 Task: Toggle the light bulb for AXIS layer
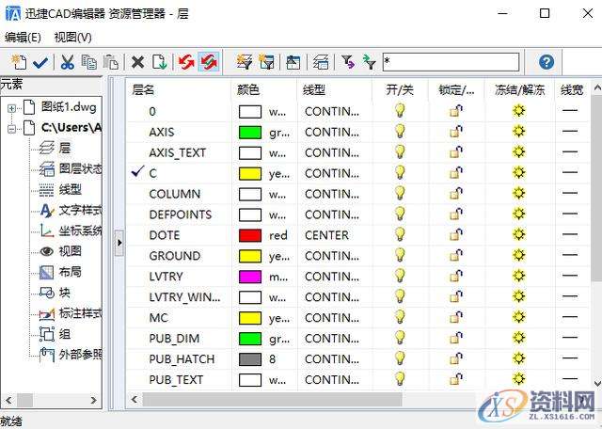(400, 132)
